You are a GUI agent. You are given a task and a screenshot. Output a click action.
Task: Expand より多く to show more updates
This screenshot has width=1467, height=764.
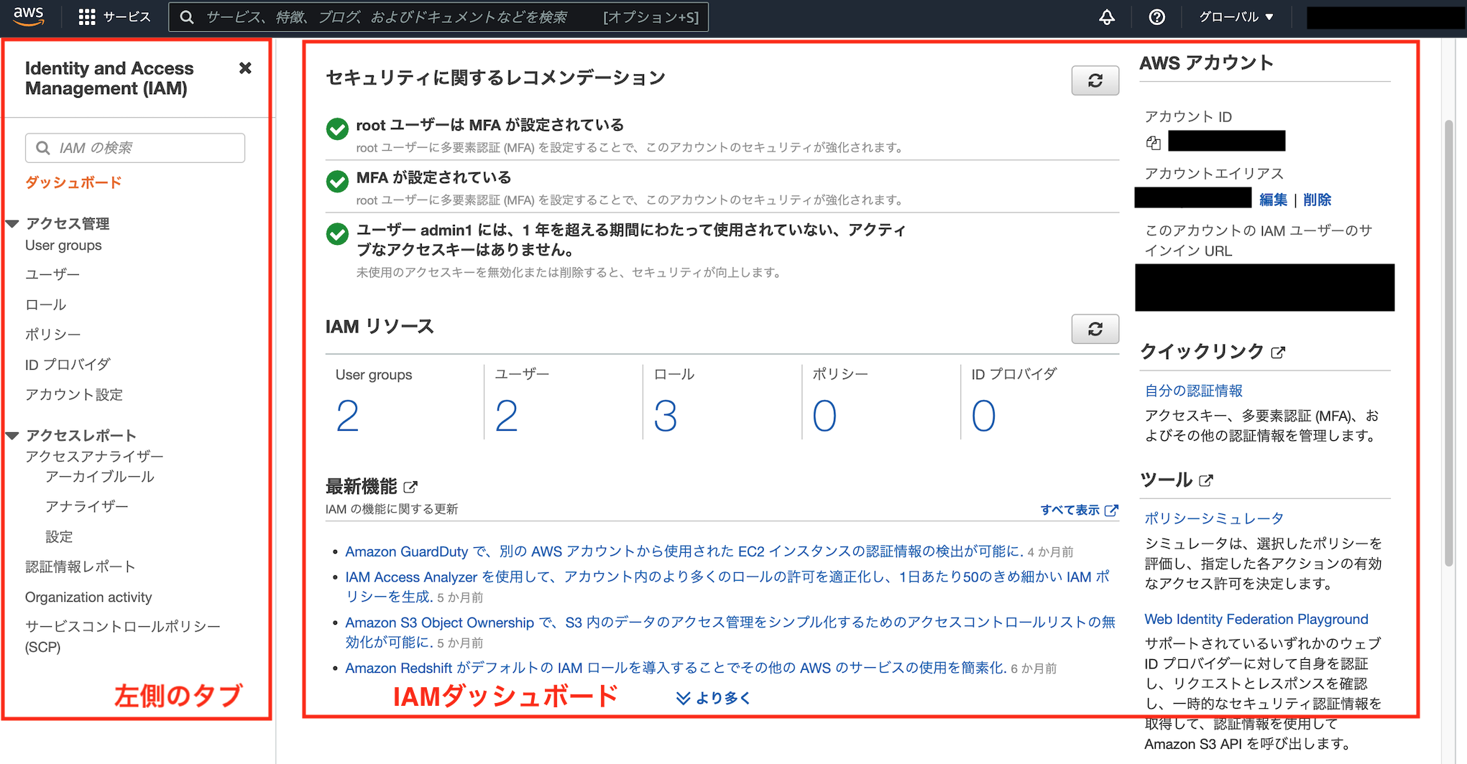713,698
